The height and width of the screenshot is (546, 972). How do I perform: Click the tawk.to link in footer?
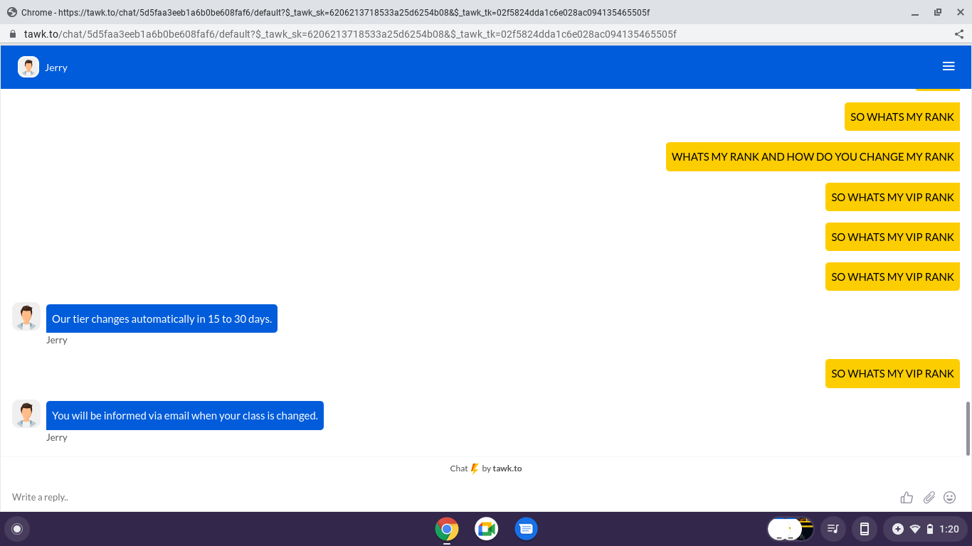point(507,469)
